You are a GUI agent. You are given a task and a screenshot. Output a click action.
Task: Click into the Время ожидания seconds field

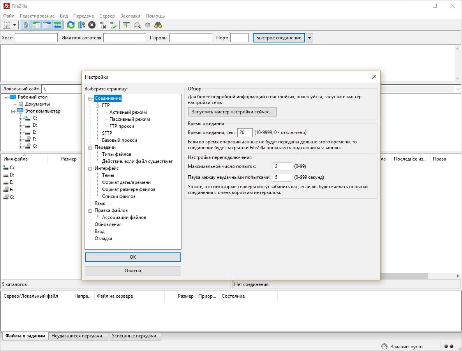coord(245,132)
